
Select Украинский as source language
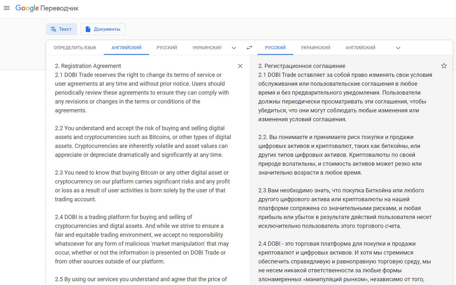click(x=207, y=48)
